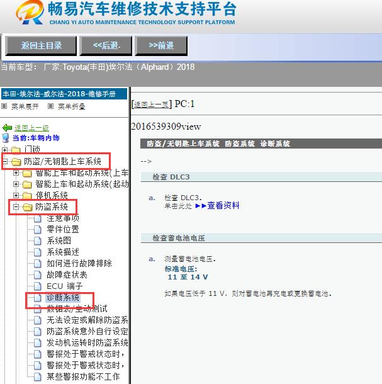Viewport: 382px width, 384px height.
Task: Open the 故障症状表 document
Action: (67, 274)
